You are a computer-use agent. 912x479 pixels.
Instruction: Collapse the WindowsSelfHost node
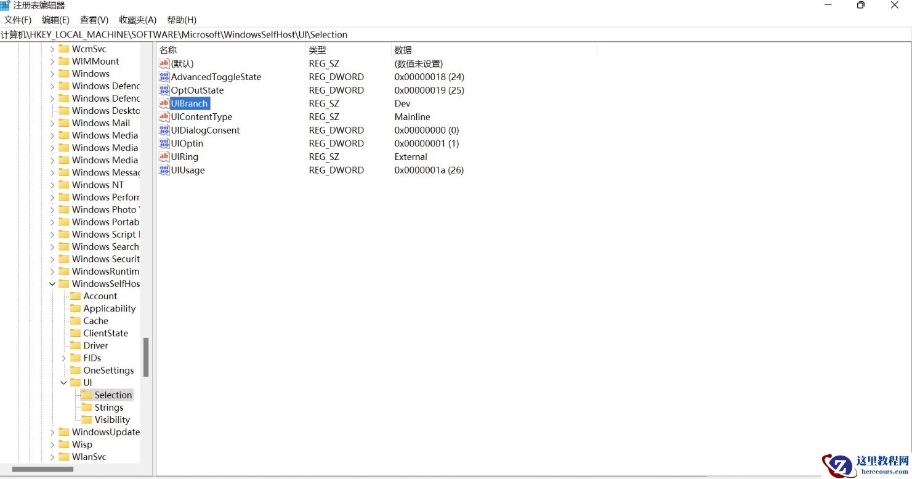click(x=53, y=283)
